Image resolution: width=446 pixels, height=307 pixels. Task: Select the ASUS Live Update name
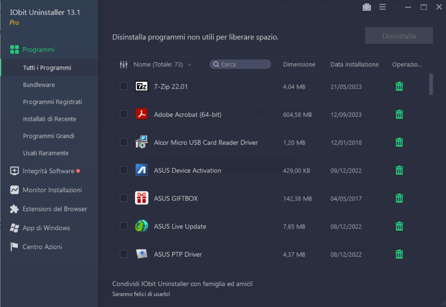[180, 226]
